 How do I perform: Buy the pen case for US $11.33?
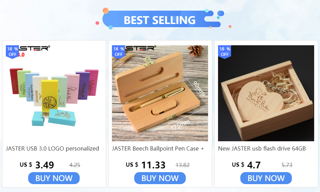160,178
